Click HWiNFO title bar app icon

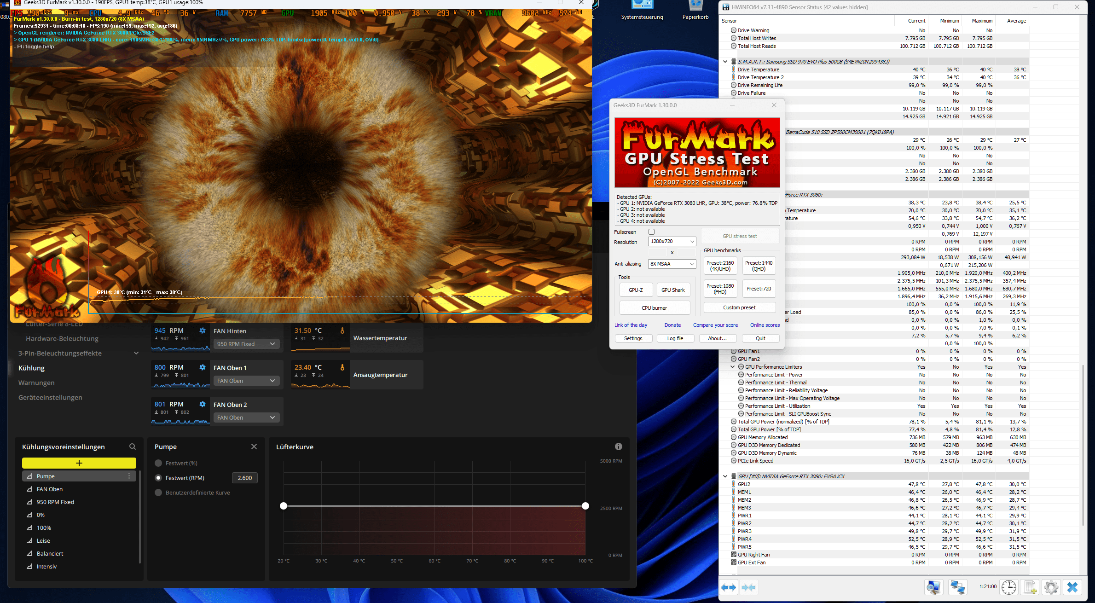(726, 7)
